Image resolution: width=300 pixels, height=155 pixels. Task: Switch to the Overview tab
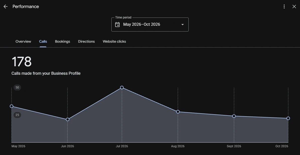click(23, 41)
